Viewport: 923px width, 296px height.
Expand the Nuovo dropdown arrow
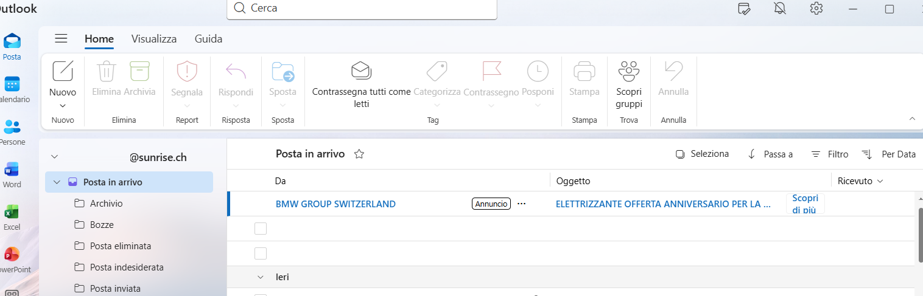coord(63,106)
